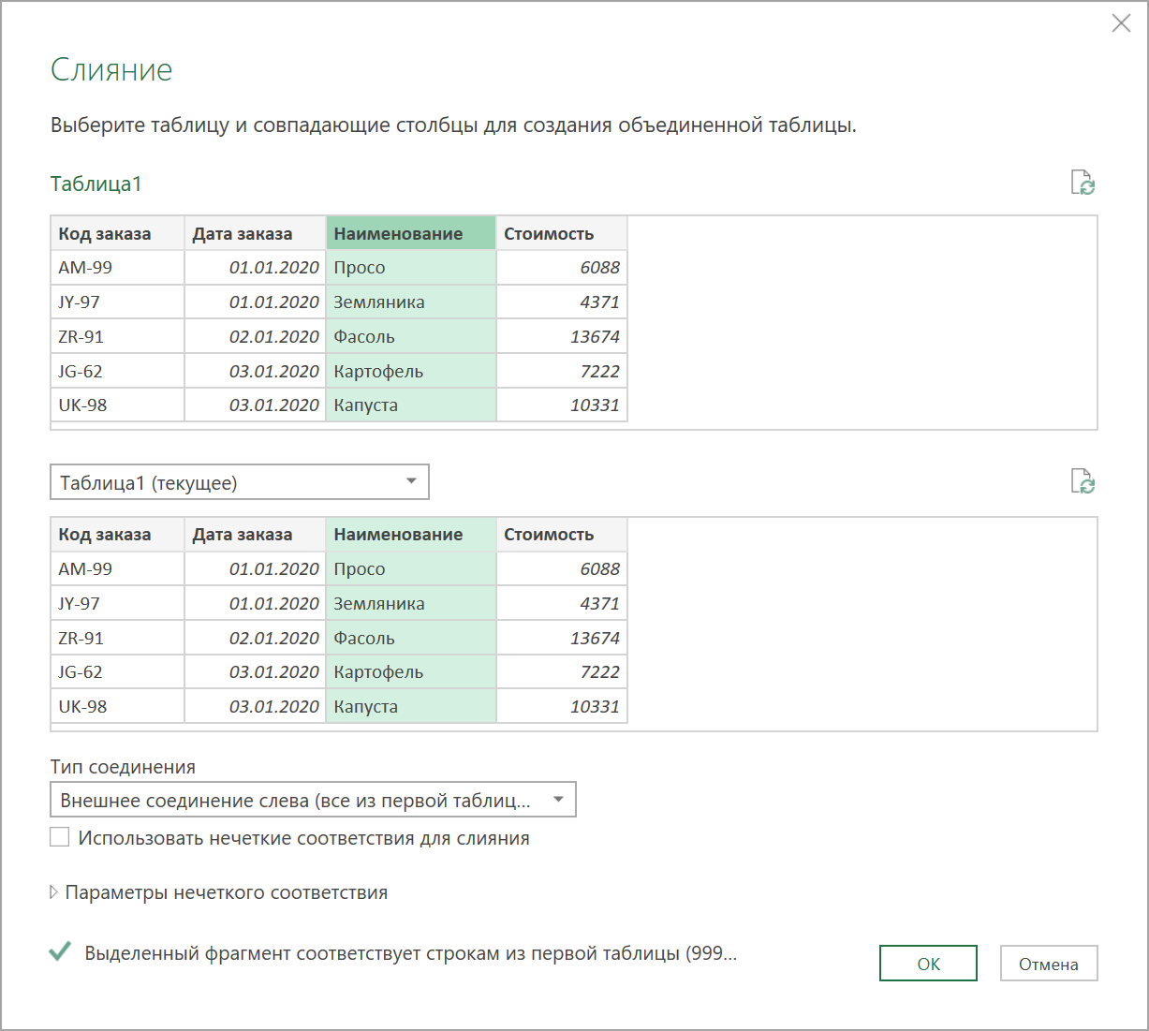Click 4371 value in bottom table
The height and width of the screenshot is (1031, 1149).
tap(562, 604)
